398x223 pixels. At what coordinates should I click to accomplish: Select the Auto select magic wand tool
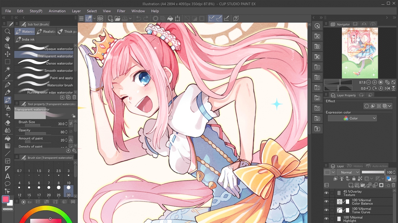click(x=8, y=69)
